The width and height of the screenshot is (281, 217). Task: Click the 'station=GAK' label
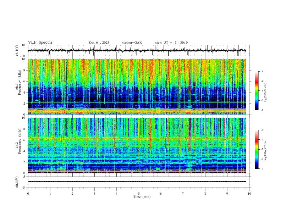click(132, 43)
